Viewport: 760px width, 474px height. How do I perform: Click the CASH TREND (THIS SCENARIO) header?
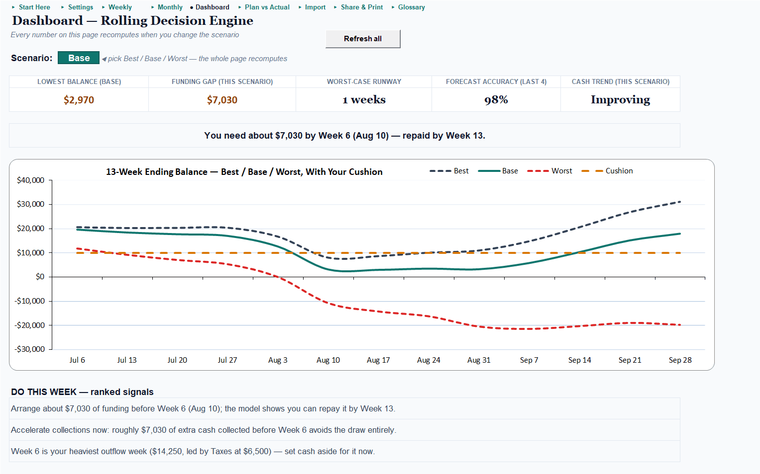[x=621, y=81]
